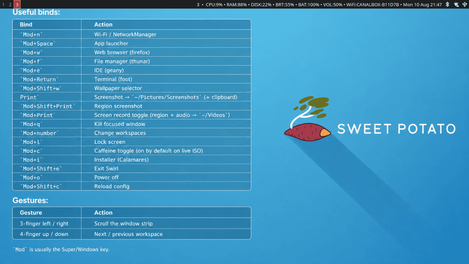Click the Useful binds: heading

click(x=36, y=12)
